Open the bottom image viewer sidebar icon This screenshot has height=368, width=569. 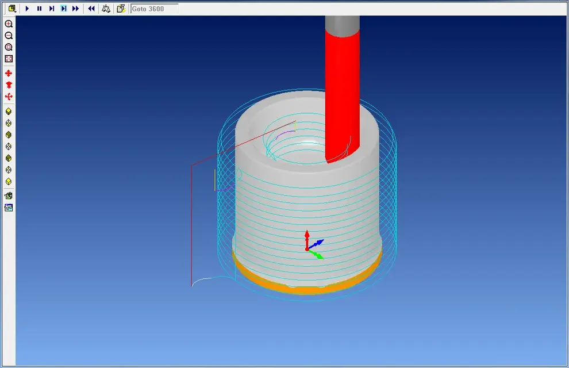[9, 208]
